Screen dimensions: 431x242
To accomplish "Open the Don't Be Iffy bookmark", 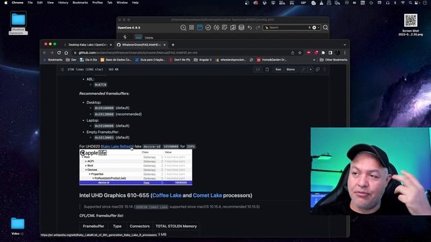I will 180,60.
